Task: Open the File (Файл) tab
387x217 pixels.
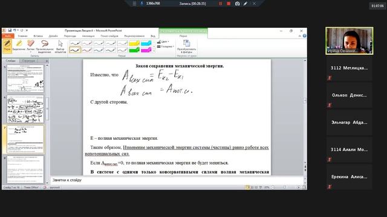Action: [x=8, y=36]
